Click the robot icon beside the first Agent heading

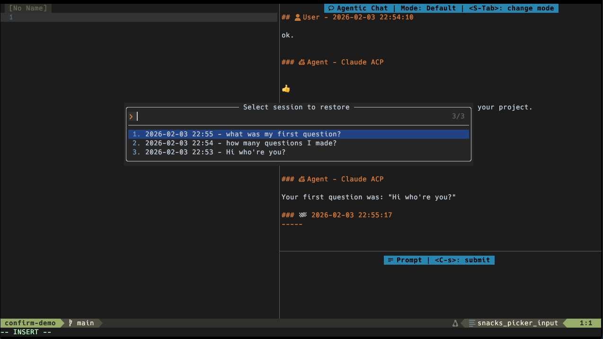(x=301, y=62)
